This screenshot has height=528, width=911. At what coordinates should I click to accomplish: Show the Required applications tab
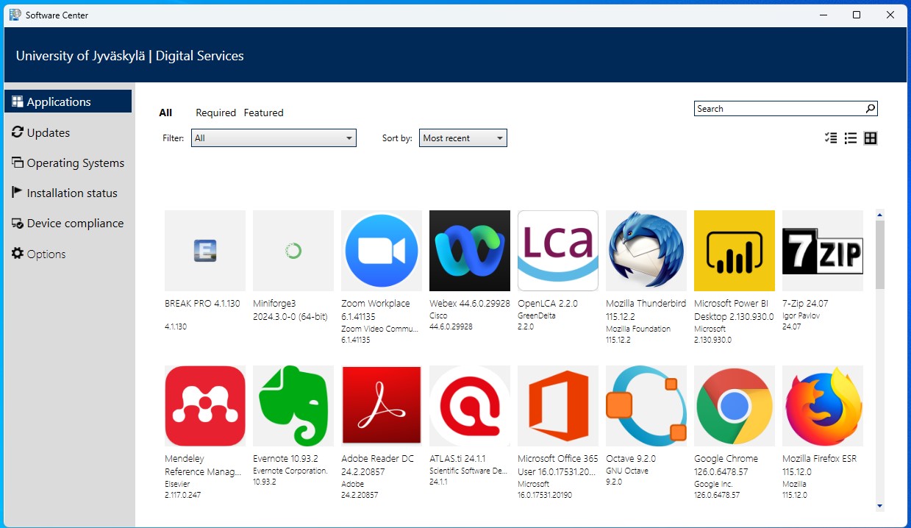click(215, 113)
